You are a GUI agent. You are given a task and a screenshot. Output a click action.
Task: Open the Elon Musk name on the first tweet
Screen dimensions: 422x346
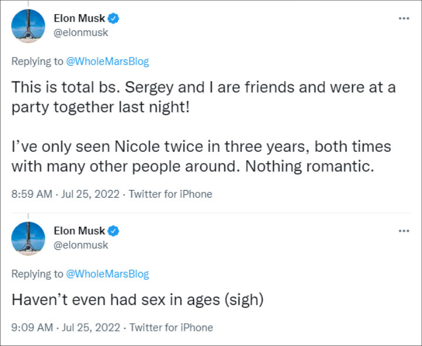click(x=79, y=19)
